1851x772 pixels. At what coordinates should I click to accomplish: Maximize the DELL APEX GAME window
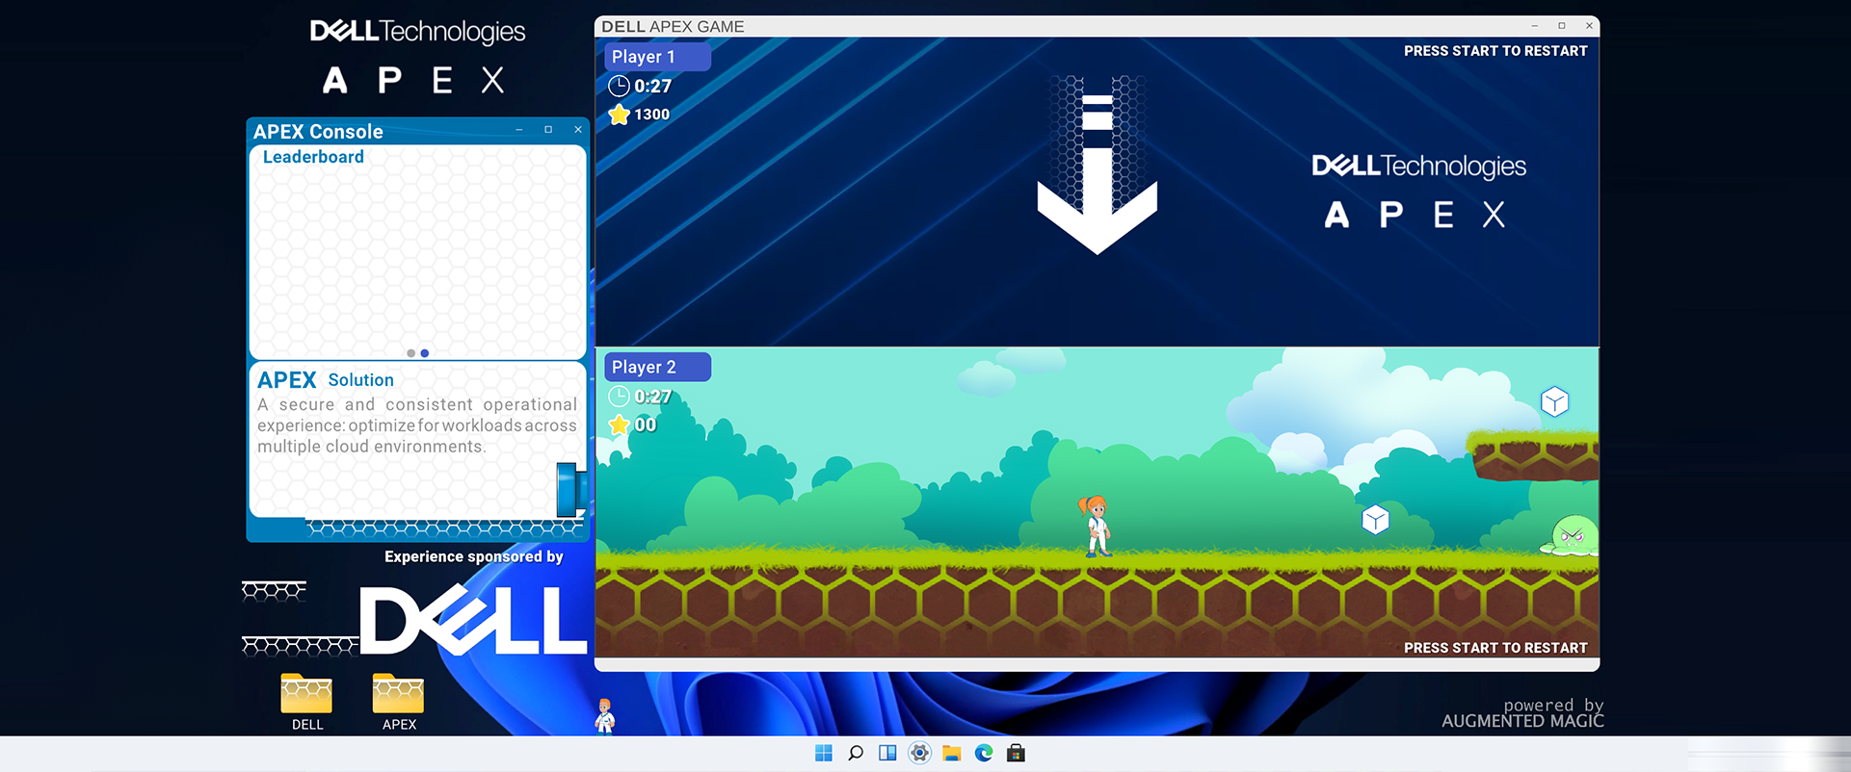[1562, 26]
